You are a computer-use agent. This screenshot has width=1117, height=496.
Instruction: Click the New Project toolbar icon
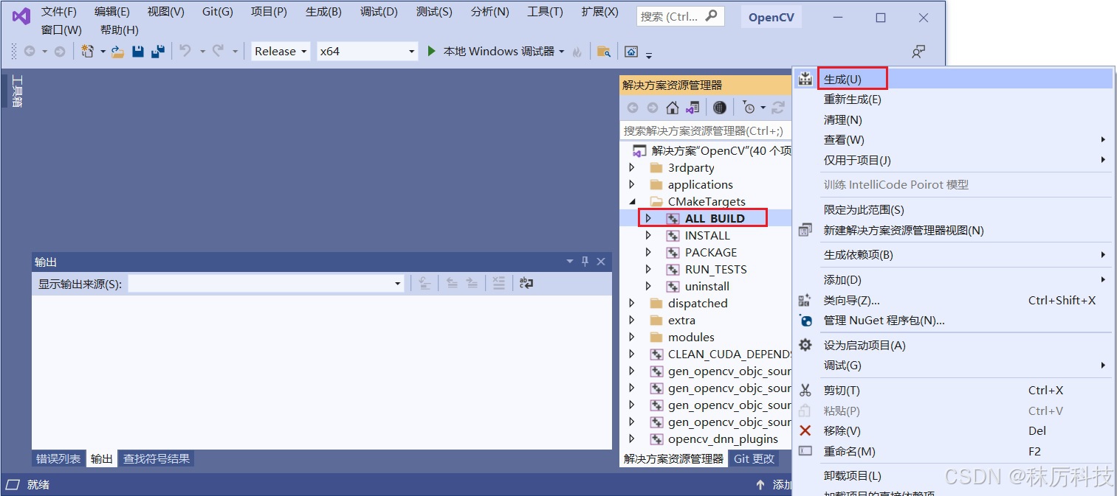click(x=88, y=51)
